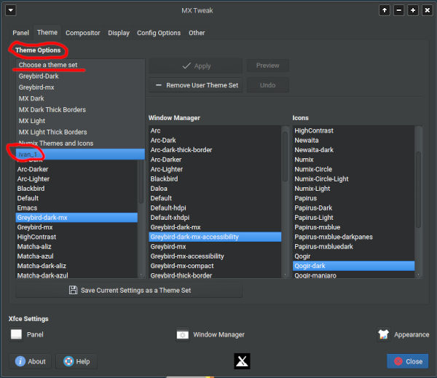437x378 pixels.
Task: Choose MX Light Thick Borders theme set
Action: (80, 132)
